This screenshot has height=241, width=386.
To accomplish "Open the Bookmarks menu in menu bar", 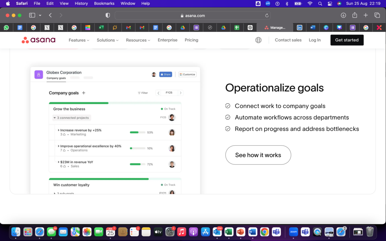I will click(x=104, y=3).
